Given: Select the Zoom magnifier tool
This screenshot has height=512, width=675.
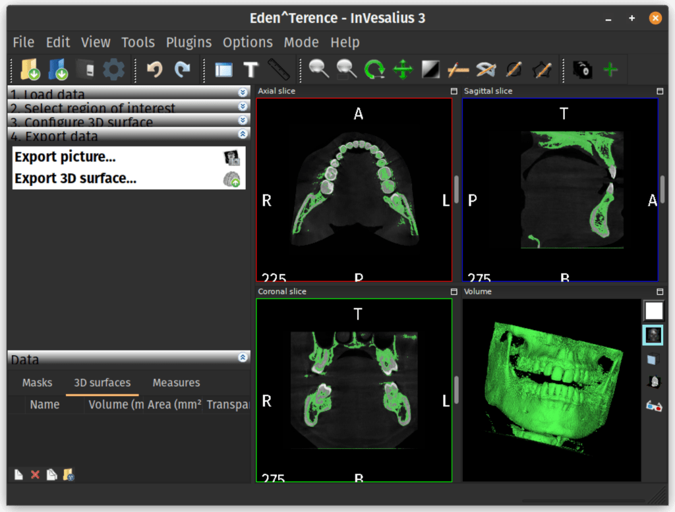Looking at the screenshot, I should tap(319, 69).
